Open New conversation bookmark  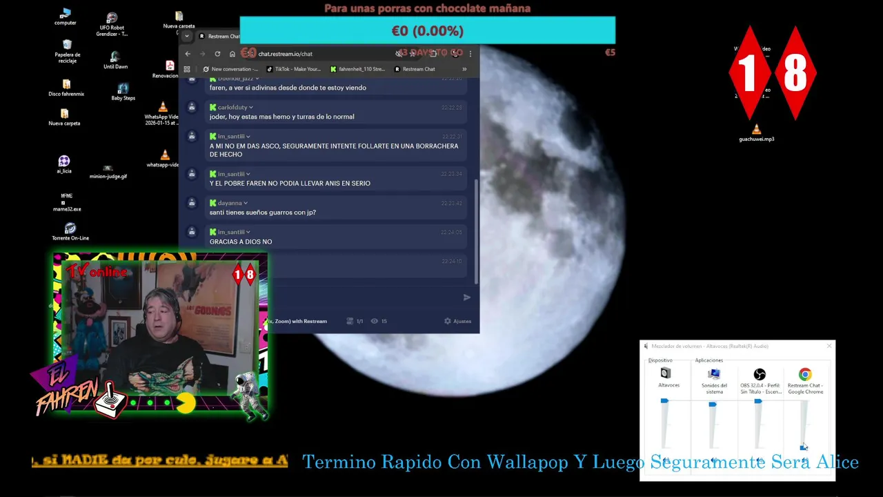(x=230, y=69)
